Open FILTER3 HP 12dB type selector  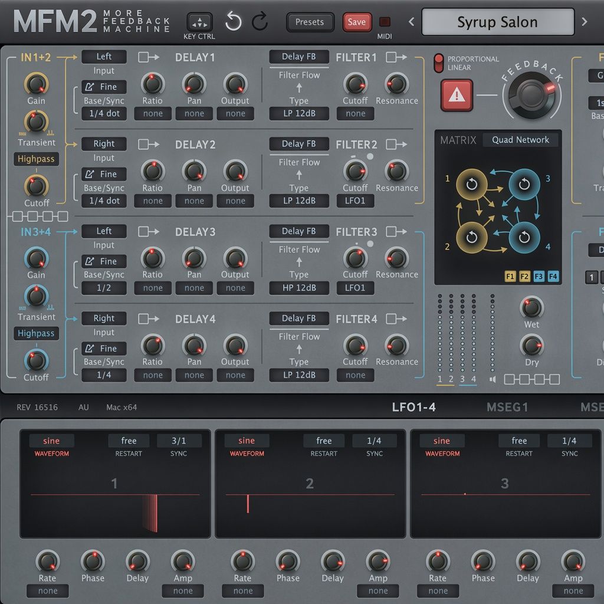click(299, 288)
